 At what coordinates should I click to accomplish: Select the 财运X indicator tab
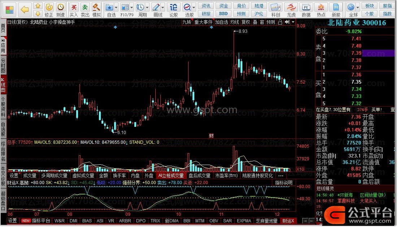point(288,221)
